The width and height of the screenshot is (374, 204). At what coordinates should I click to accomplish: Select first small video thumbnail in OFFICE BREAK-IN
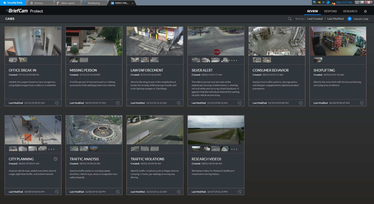13,60
